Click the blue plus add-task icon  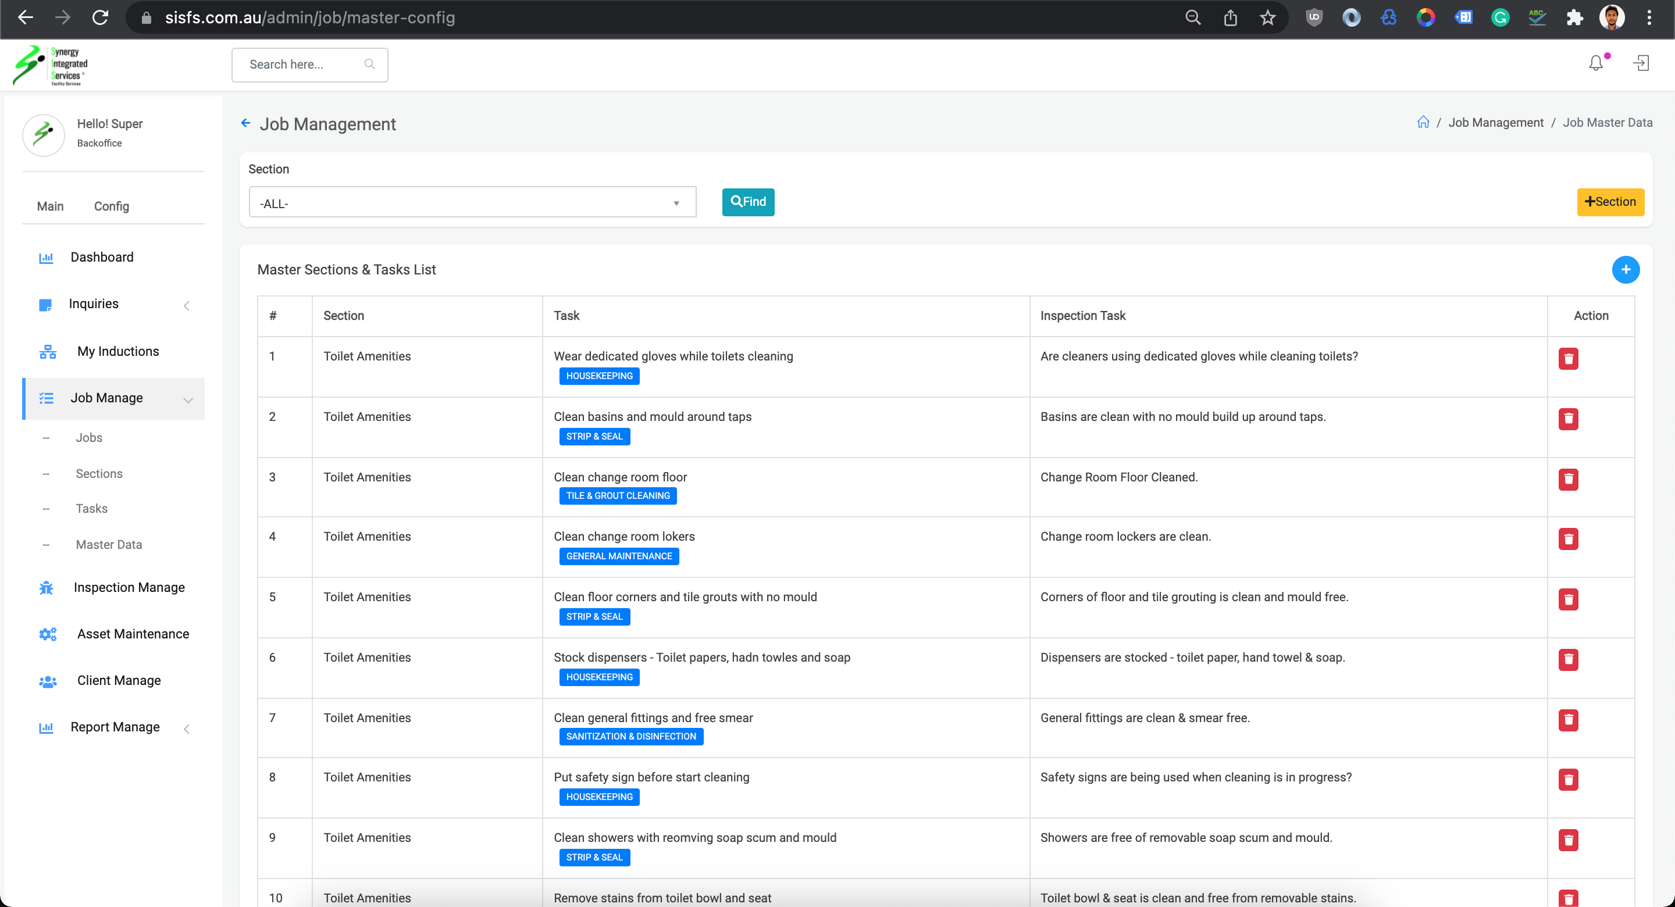(1625, 270)
